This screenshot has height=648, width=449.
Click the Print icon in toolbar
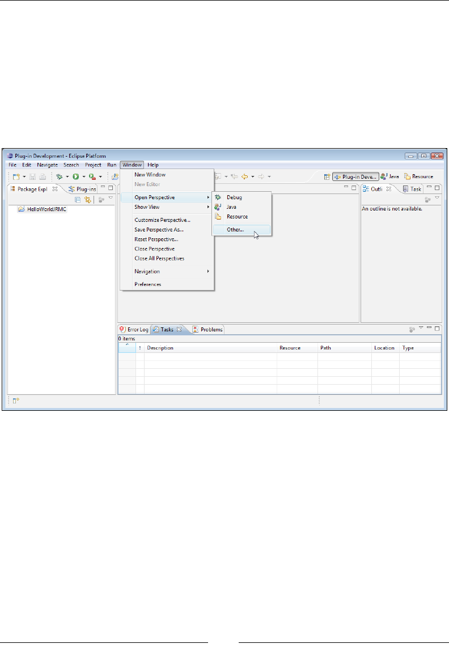point(43,177)
